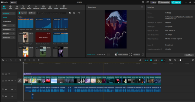Click the trash delete icon in timeline toolbar
The image size is (195, 102).
34,60
